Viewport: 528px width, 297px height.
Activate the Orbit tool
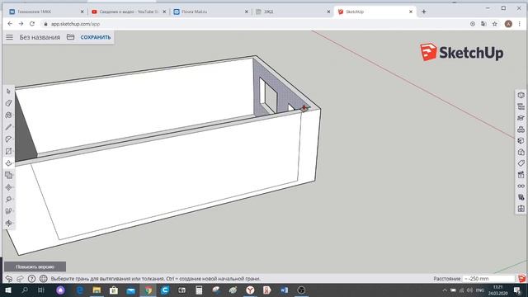9,223
